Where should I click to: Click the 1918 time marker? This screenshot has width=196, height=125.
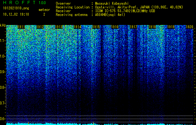(x=152, y=27)
